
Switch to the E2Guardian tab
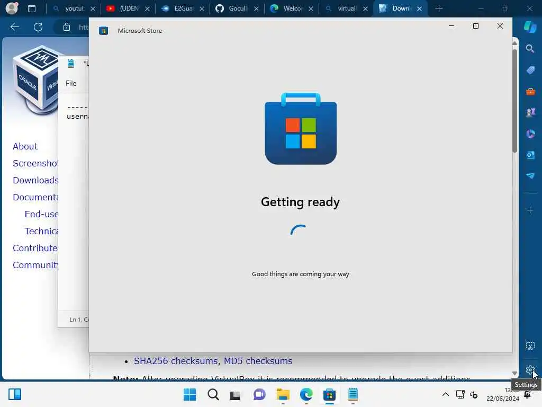pos(183,8)
